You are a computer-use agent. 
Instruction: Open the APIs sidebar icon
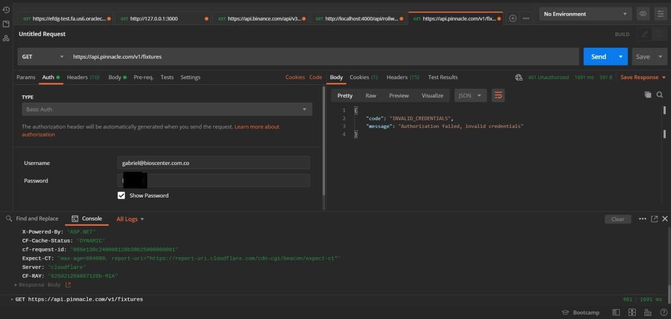coord(6,38)
